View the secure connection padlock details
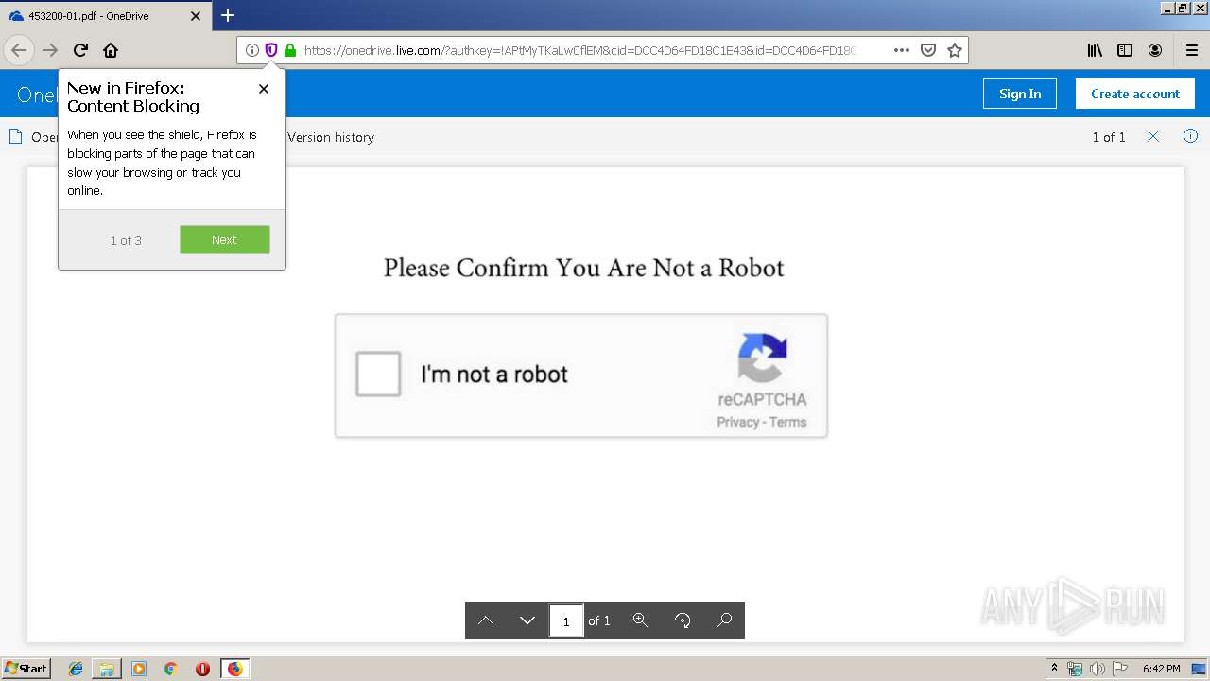Screen dimensions: 1210x681 (x=289, y=50)
